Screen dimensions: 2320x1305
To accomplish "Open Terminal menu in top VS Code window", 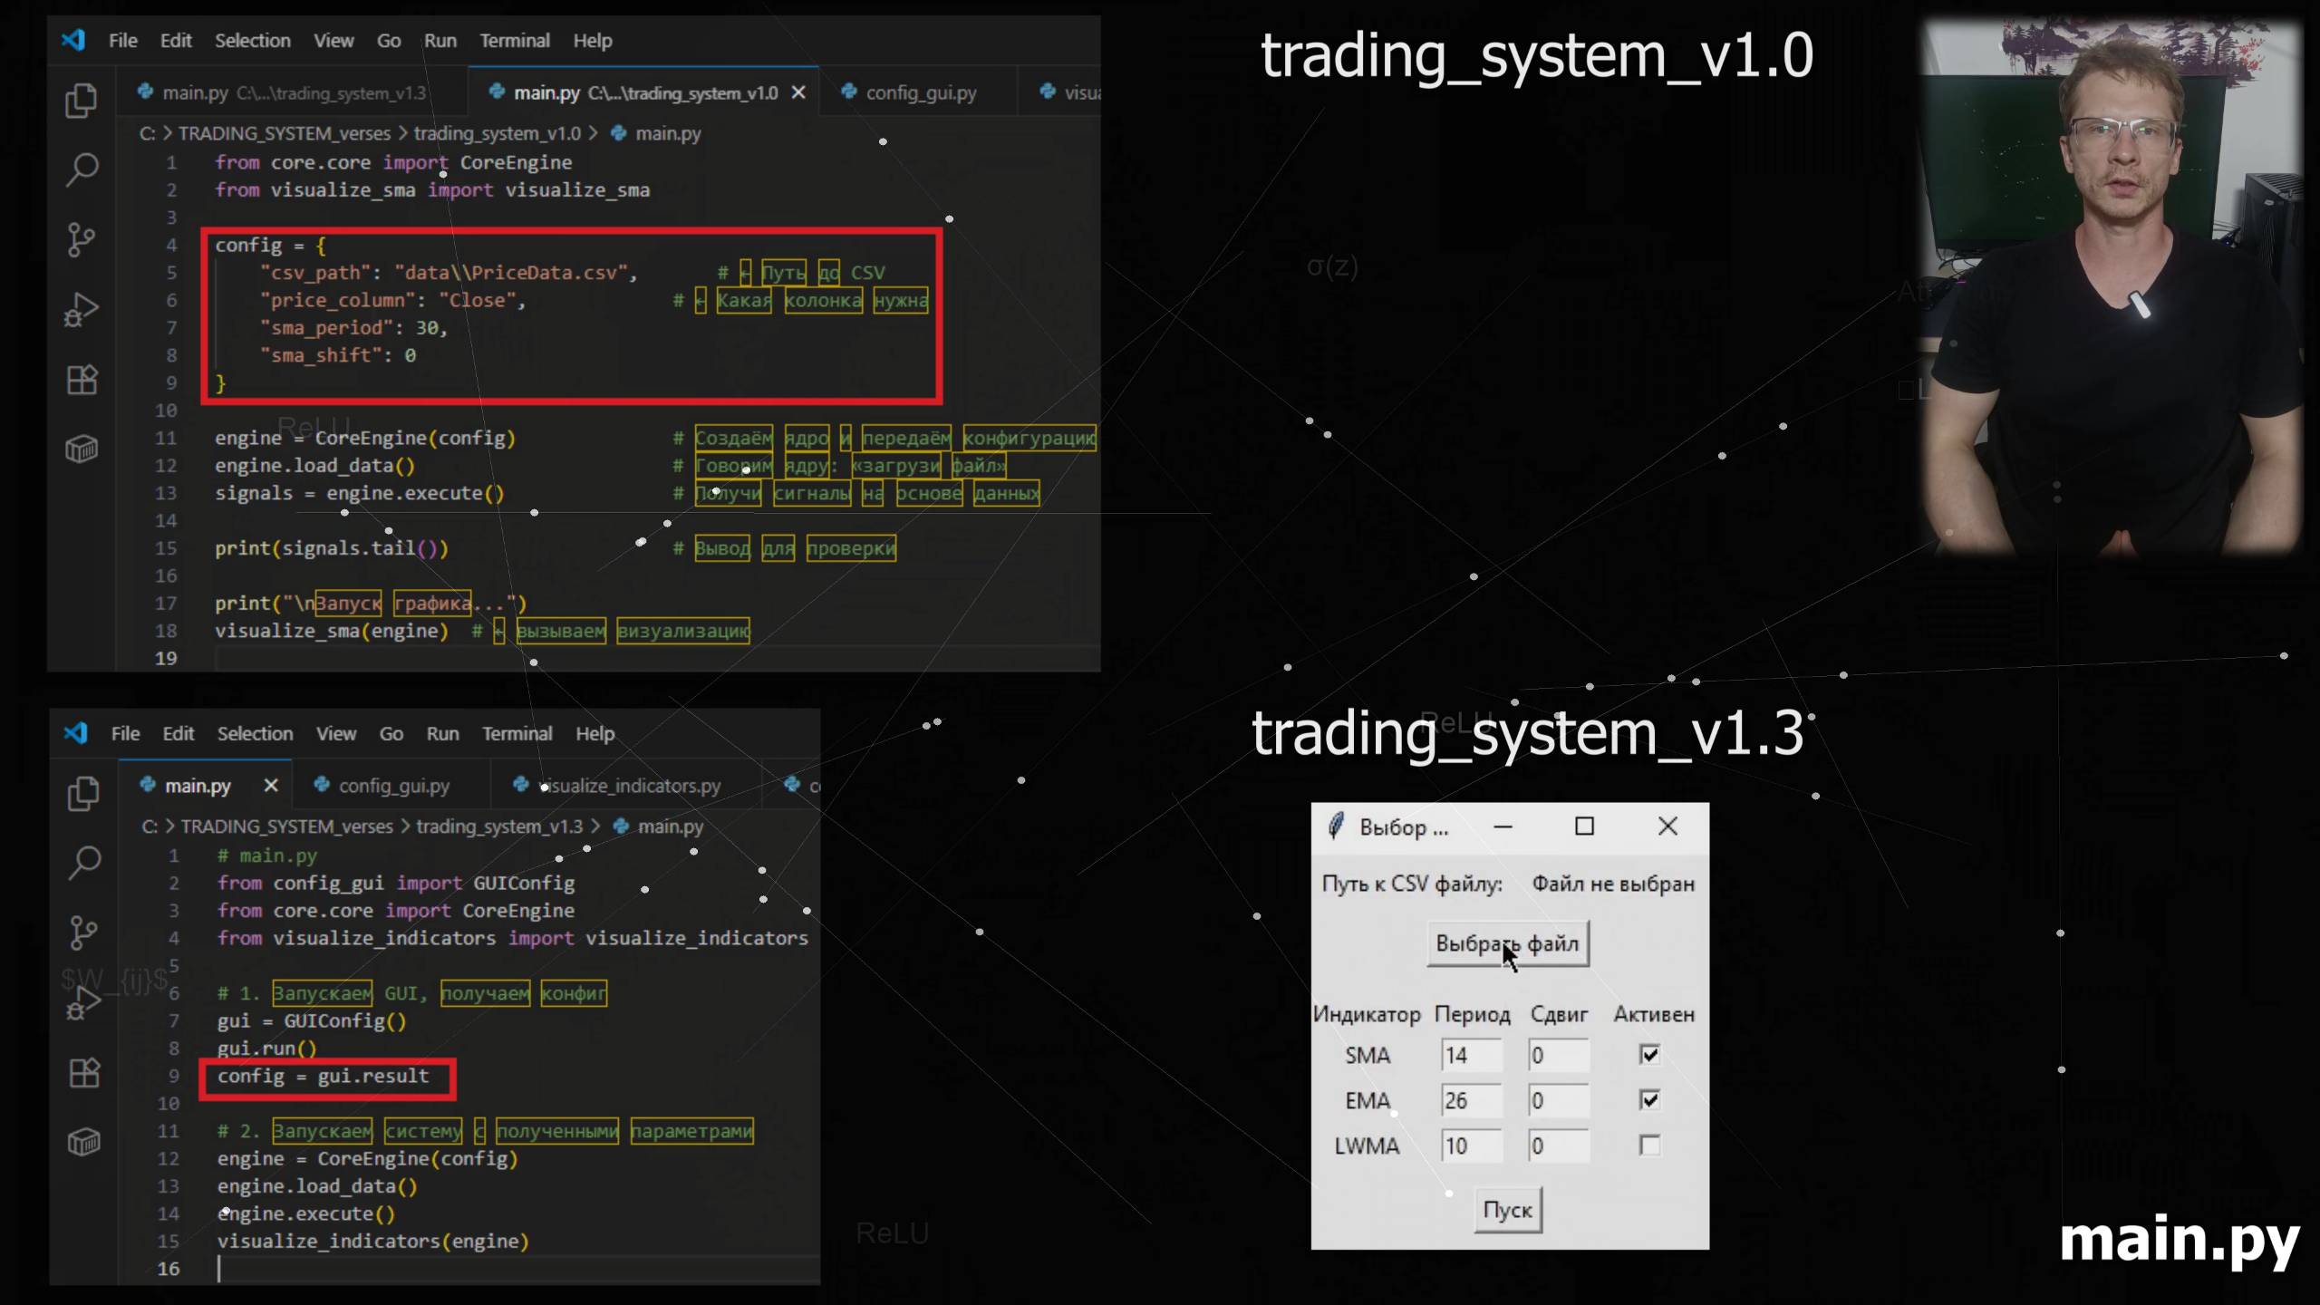I will pos(514,41).
